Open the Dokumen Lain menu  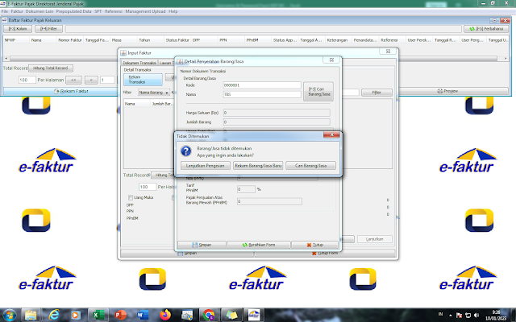pyautogui.click(x=40, y=11)
